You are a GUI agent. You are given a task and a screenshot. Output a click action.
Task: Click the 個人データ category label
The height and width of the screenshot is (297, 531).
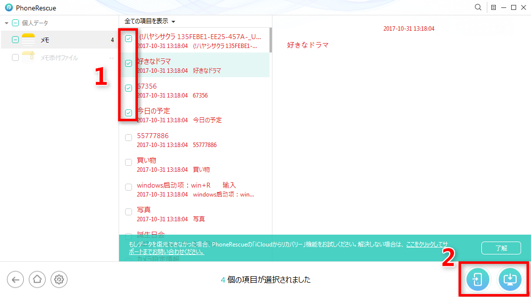[x=35, y=23]
